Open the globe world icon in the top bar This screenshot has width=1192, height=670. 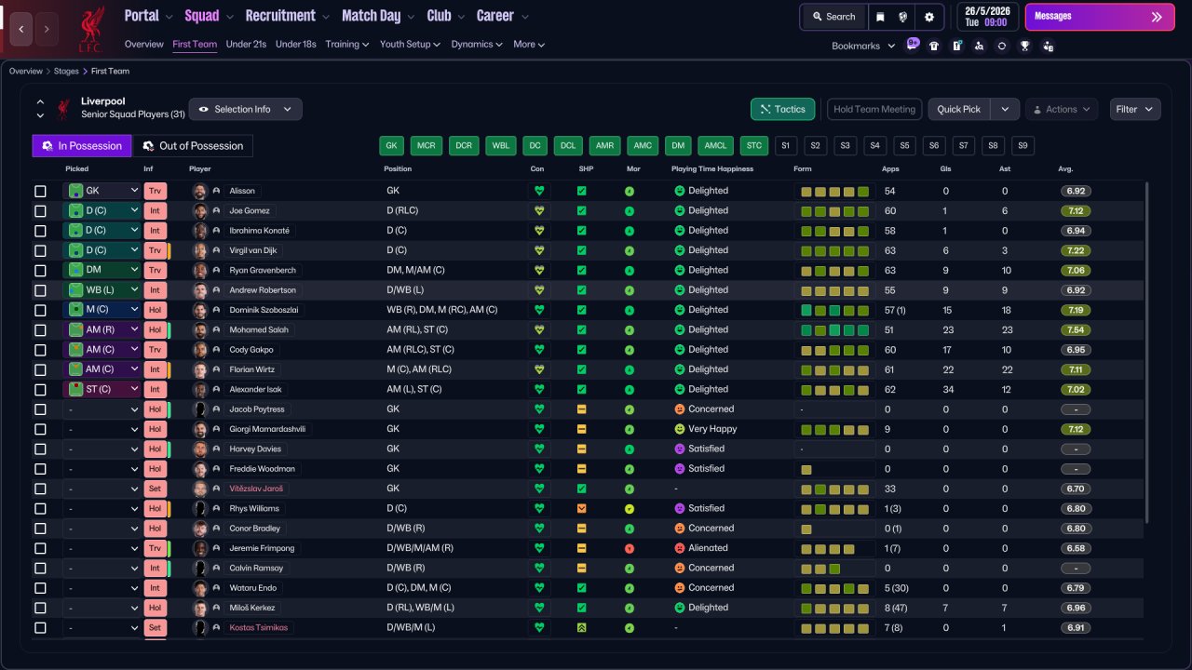coord(903,17)
